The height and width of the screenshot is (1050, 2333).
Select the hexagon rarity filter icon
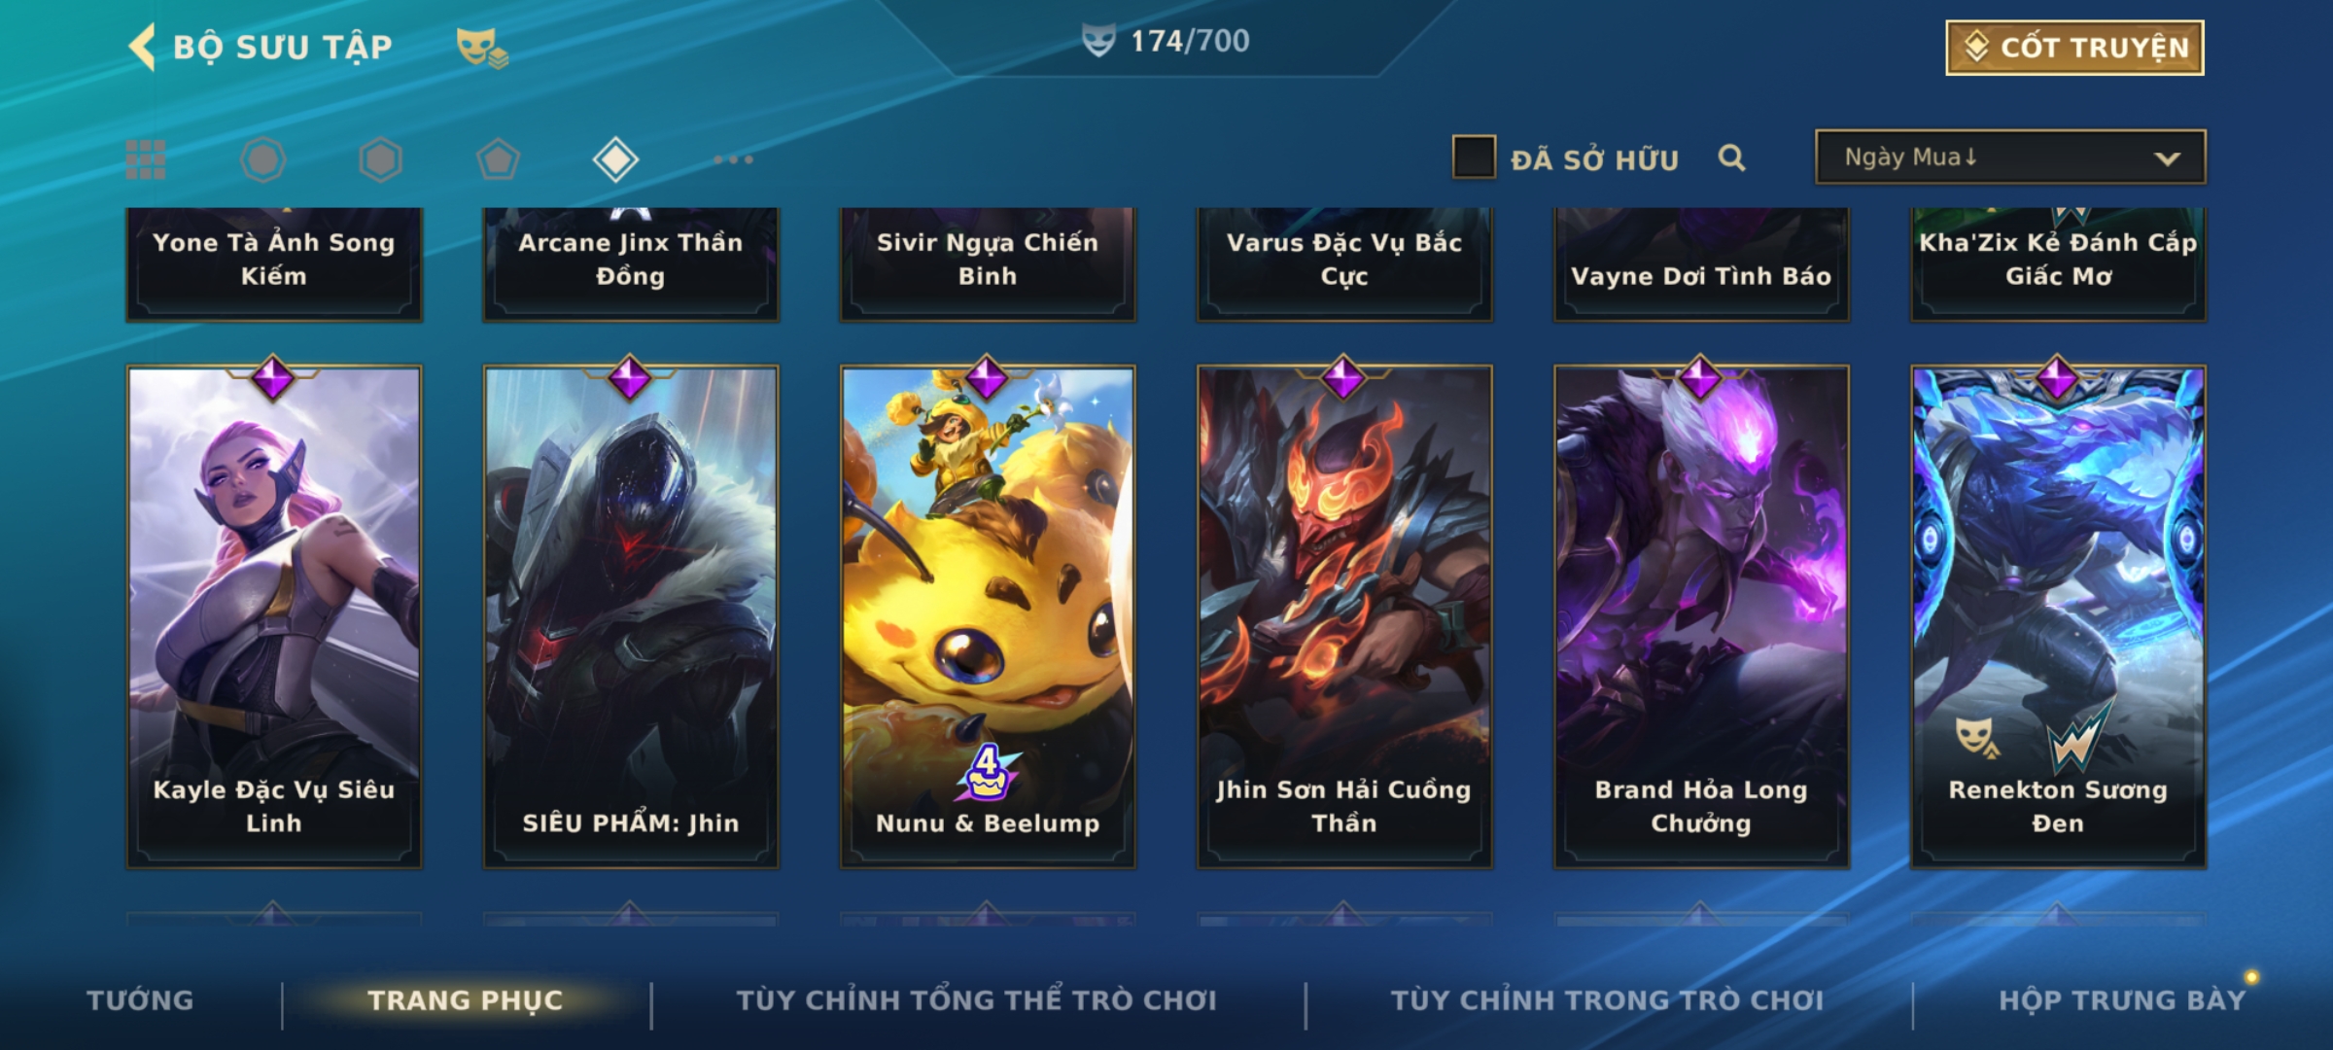tap(381, 159)
